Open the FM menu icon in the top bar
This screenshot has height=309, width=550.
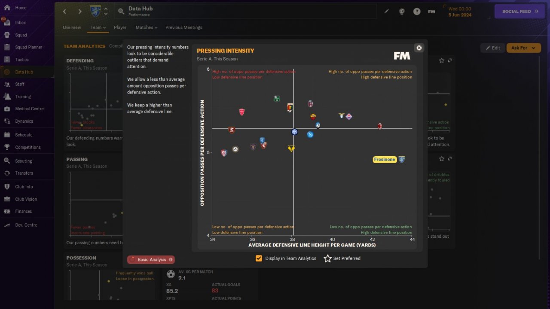432,12
